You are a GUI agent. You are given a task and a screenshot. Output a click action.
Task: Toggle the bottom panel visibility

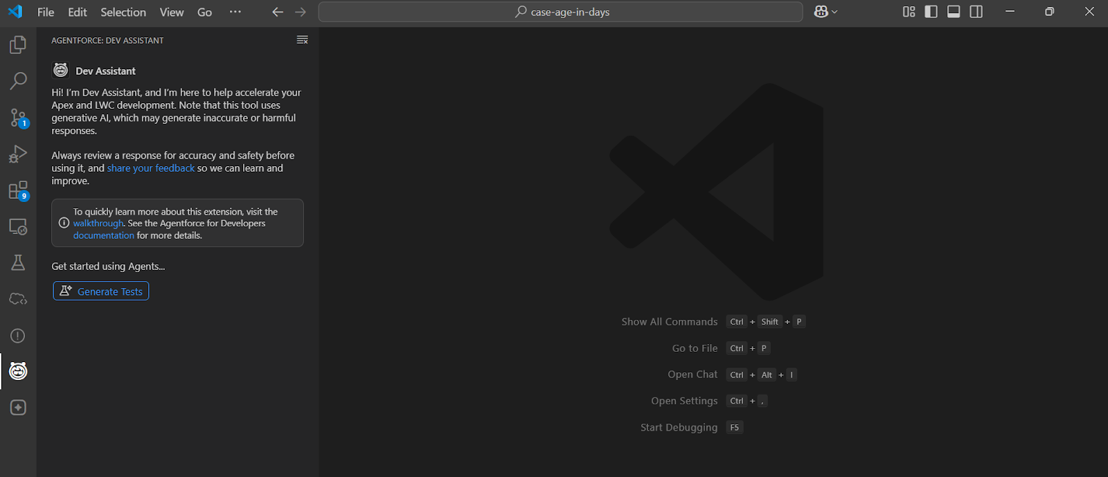tap(954, 12)
